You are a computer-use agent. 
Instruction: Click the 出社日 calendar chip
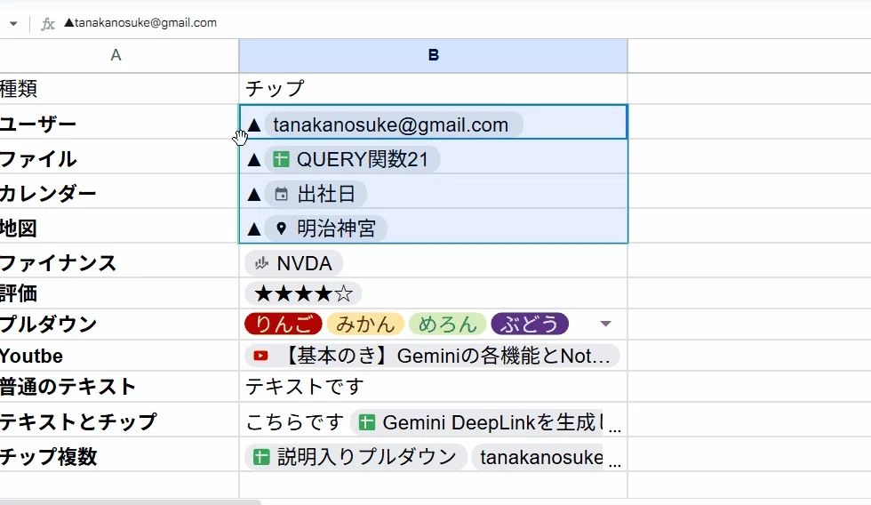coord(316,194)
